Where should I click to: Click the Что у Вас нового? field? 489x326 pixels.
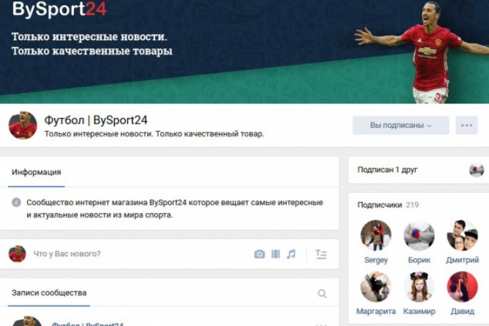(x=137, y=254)
